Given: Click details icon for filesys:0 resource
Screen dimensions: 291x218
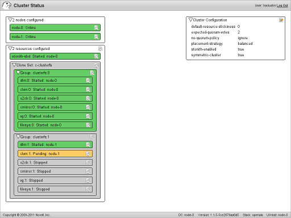Looking at the screenshot, I should (x=88, y=125).
